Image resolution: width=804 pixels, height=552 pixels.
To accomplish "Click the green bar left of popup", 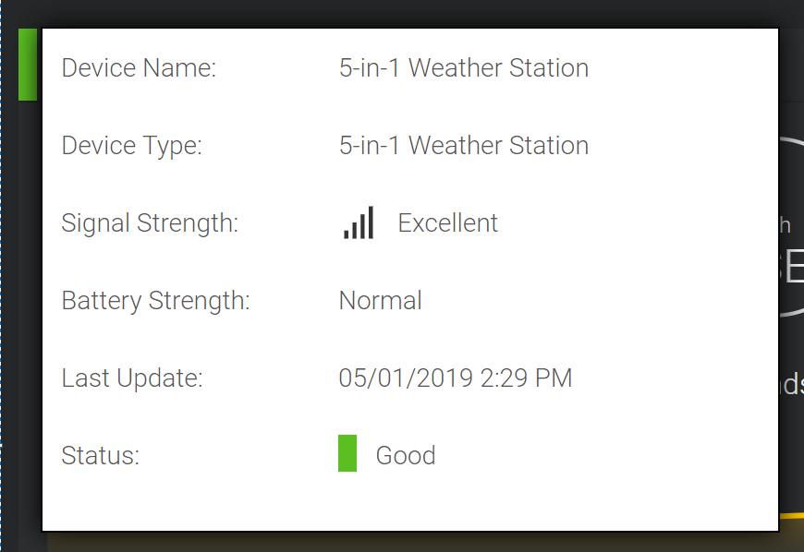I will click(28, 65).
